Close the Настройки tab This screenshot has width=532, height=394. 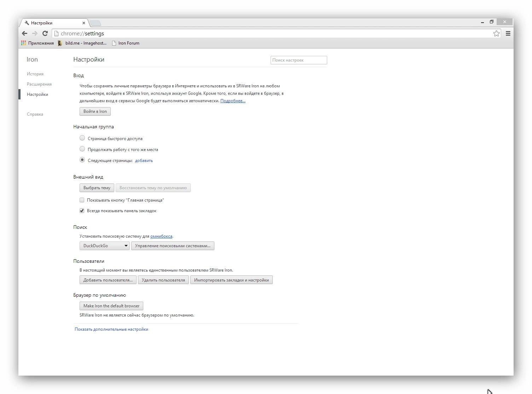(84, 23)
